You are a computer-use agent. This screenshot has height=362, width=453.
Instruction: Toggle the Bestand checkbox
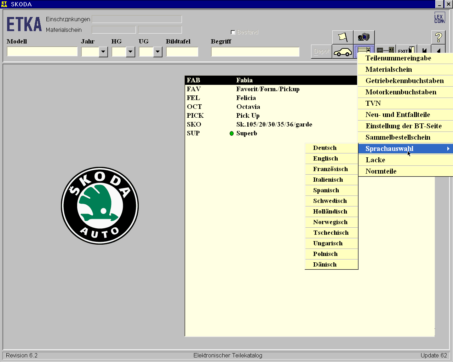[233, 32]
